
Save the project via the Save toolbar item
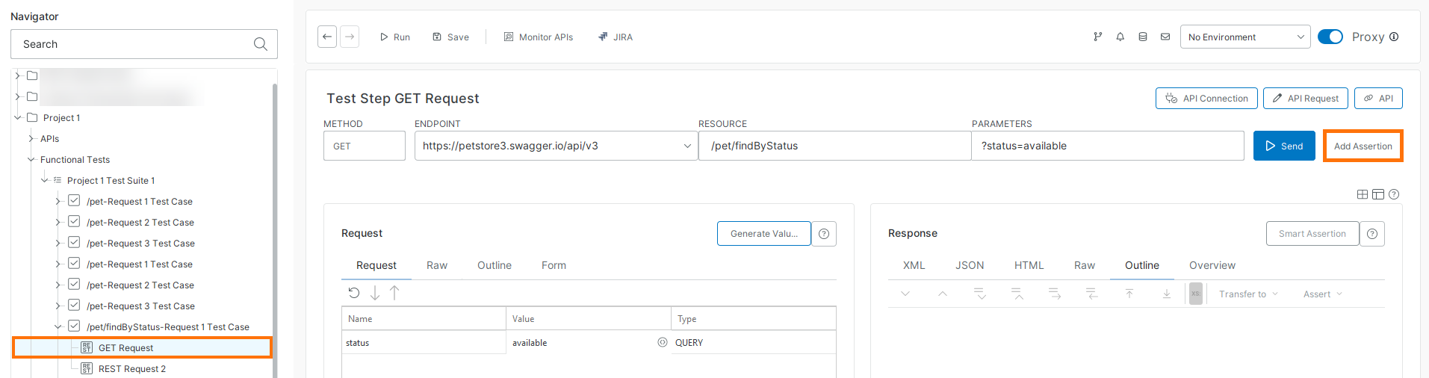click(x=450, y=37)
